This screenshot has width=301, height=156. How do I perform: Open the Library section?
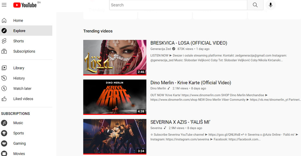19,68
